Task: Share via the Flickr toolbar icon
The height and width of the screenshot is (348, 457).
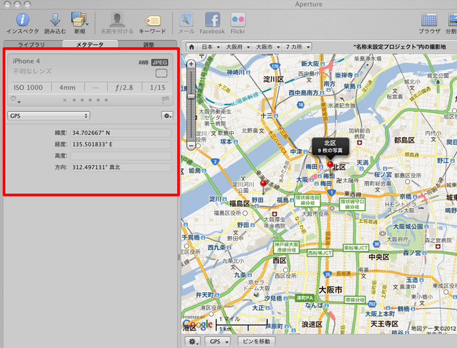Action: click(238, 20)
